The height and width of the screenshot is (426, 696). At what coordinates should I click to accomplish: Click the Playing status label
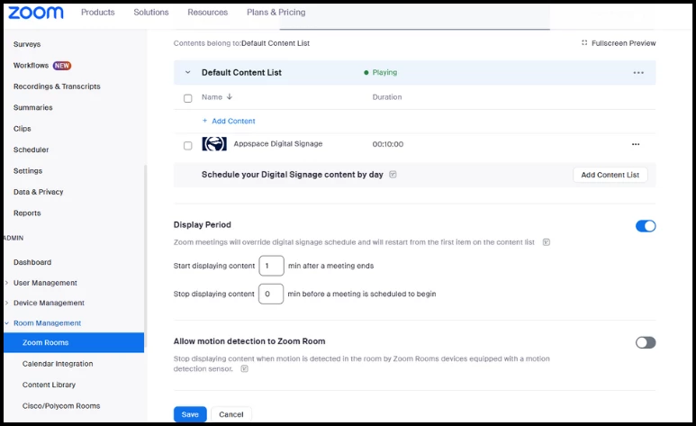coord(384,72)
